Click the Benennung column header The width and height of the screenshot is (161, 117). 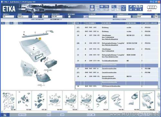113,23
